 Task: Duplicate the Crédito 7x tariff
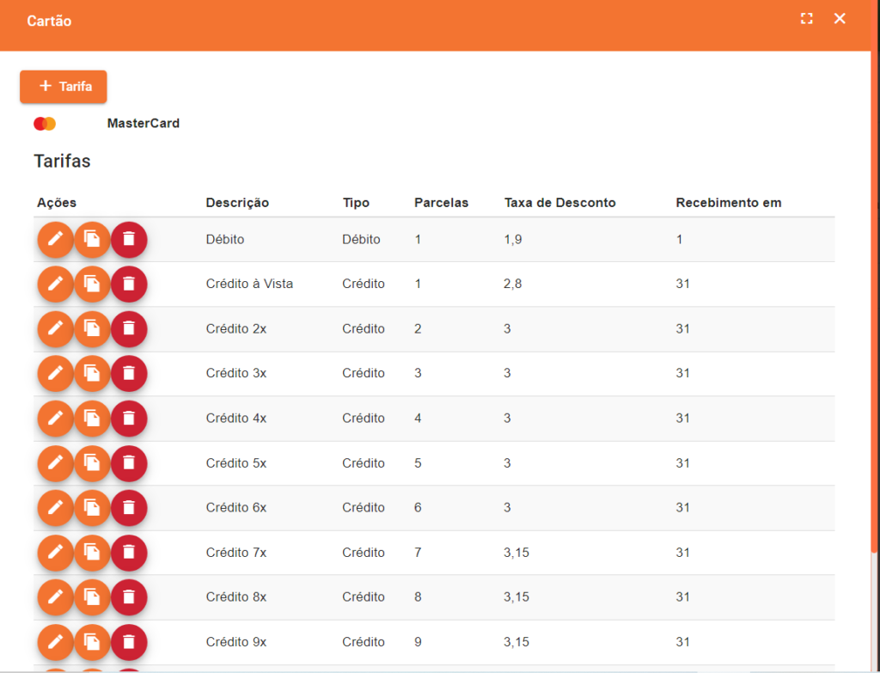(x=92, y=552)
